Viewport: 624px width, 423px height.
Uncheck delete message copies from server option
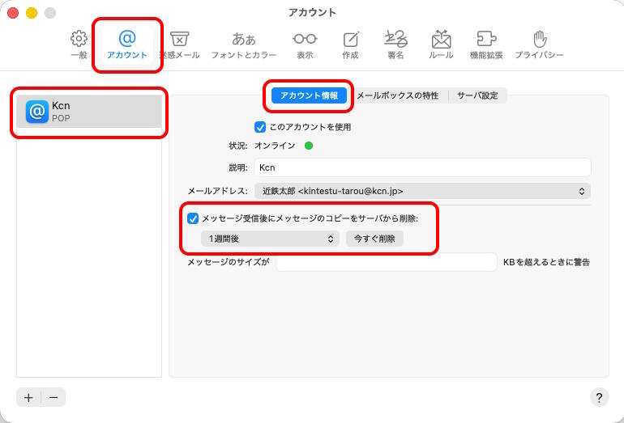click(x=193, y=218)
